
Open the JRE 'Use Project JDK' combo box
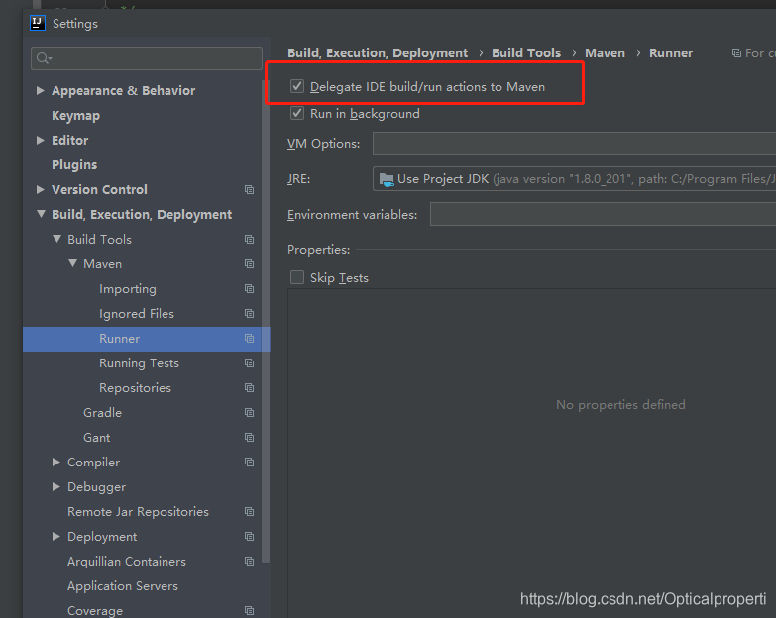pos(574,179)
